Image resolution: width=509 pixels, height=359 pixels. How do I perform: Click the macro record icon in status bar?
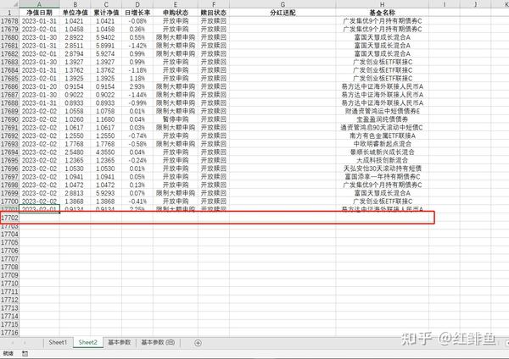coord(25,353)
